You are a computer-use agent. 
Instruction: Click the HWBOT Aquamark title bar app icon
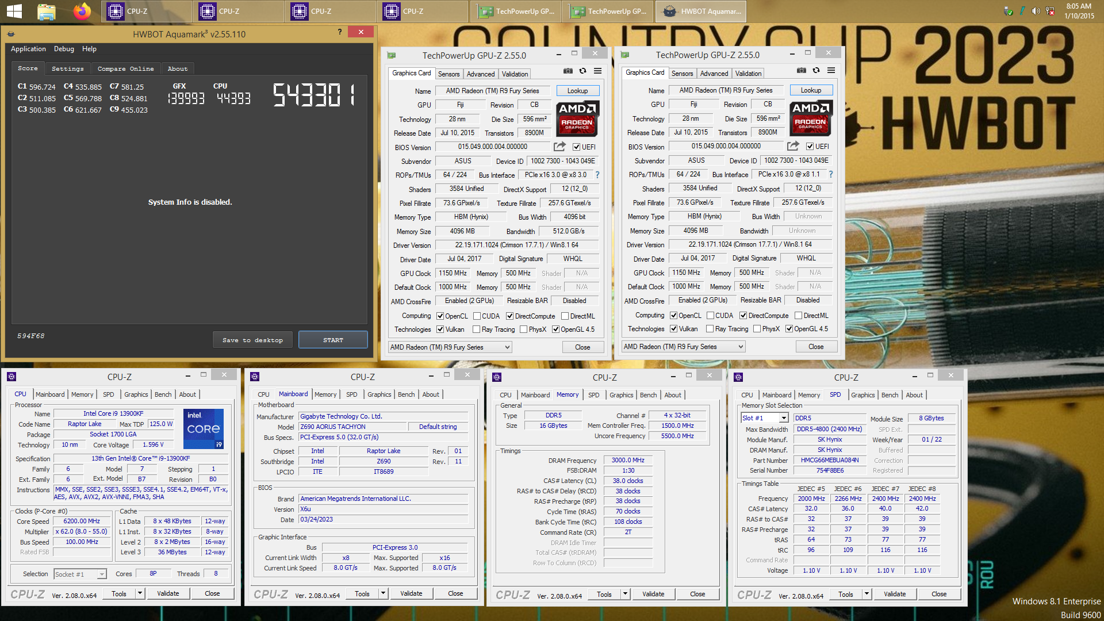coord(10,34)
